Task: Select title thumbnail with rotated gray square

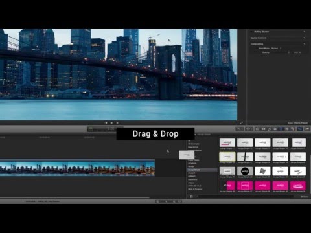Action: tap(262, 171)
